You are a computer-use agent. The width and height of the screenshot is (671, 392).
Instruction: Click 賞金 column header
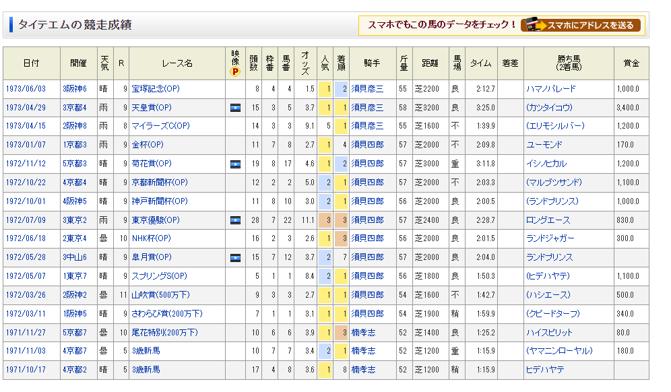tap(631, 63)
